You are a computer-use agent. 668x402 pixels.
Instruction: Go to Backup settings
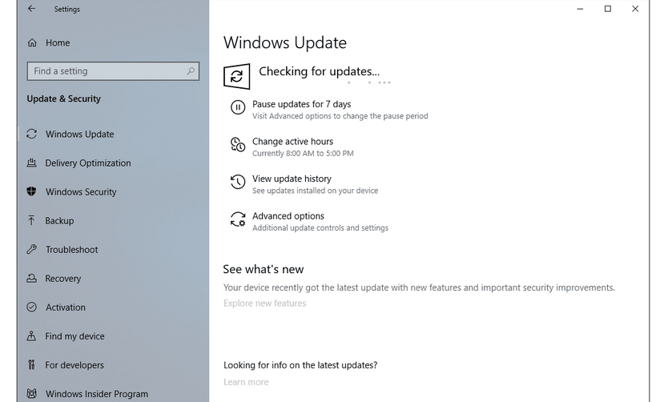pos(59,220)
